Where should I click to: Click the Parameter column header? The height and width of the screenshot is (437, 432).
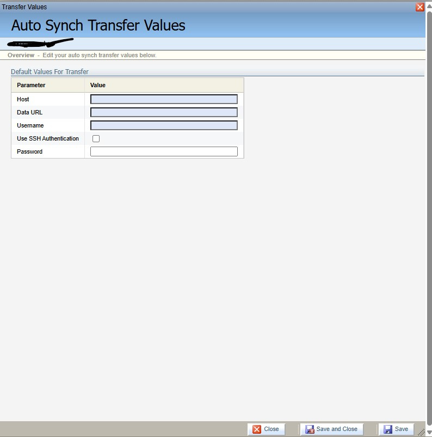[31, 86]
